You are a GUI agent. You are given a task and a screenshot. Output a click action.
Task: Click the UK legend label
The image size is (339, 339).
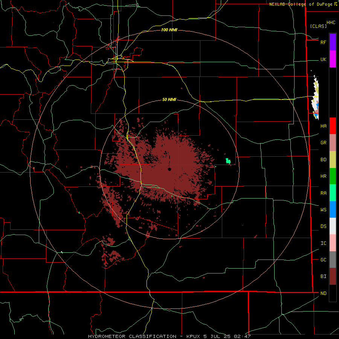[x=323, y=60]
